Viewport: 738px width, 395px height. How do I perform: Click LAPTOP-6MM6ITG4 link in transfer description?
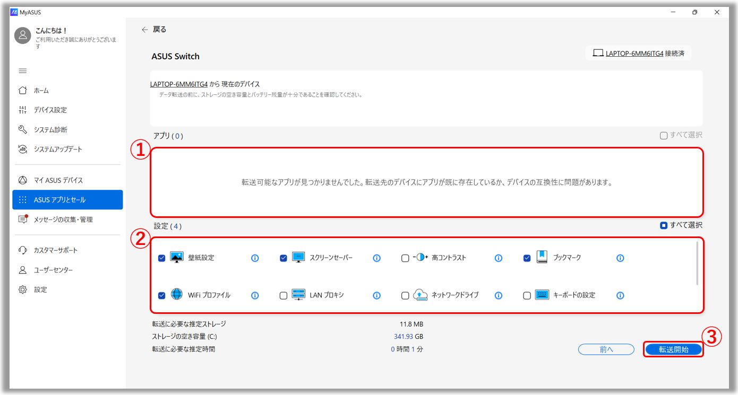[179, 84]
